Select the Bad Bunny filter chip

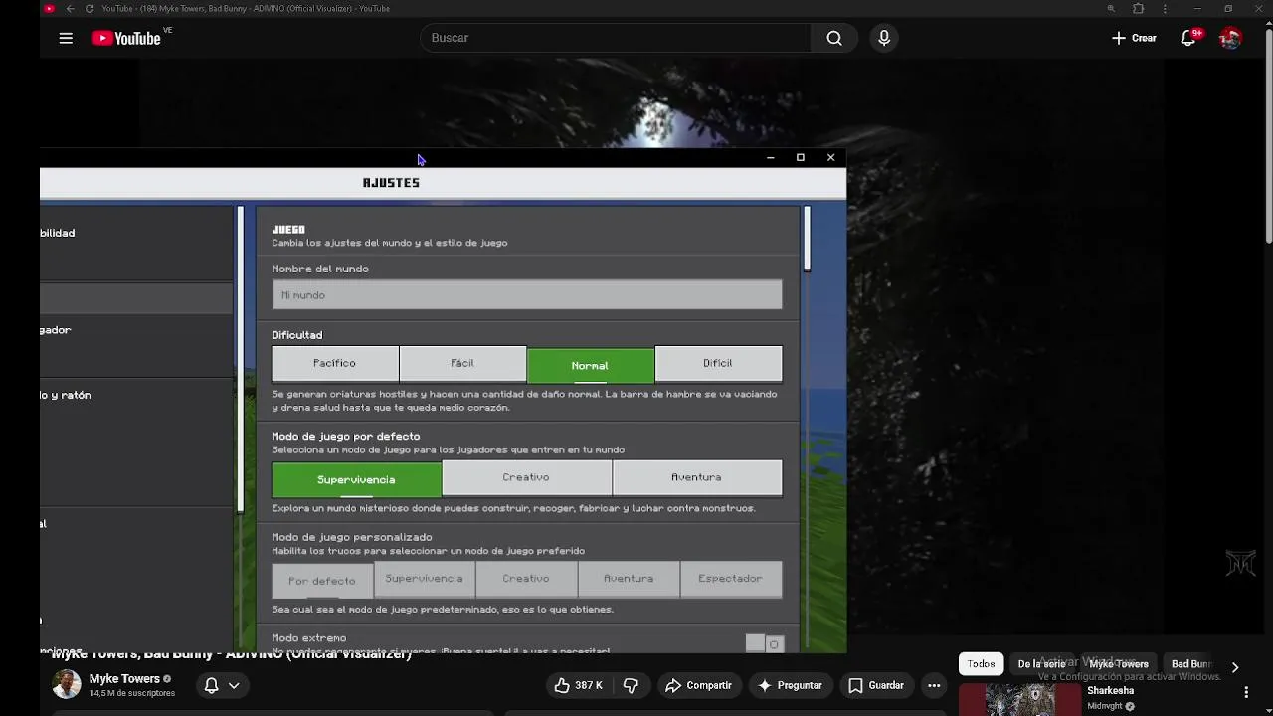pyautogui.click(x=1191, y=664)
